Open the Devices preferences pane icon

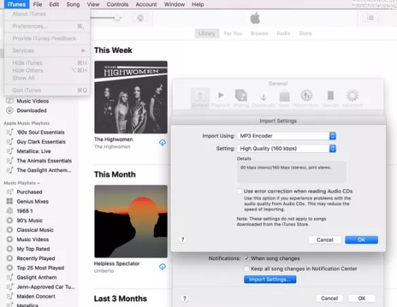pos(330,98)
